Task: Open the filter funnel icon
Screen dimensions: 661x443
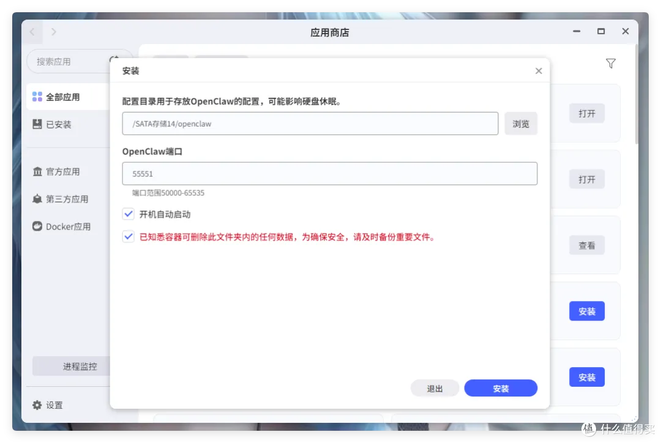Action: coord(610,64)
